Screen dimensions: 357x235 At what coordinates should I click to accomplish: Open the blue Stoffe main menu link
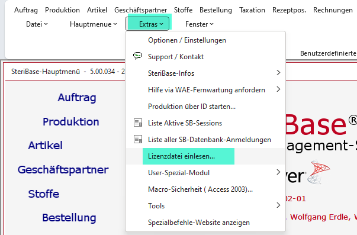[44, 194]
